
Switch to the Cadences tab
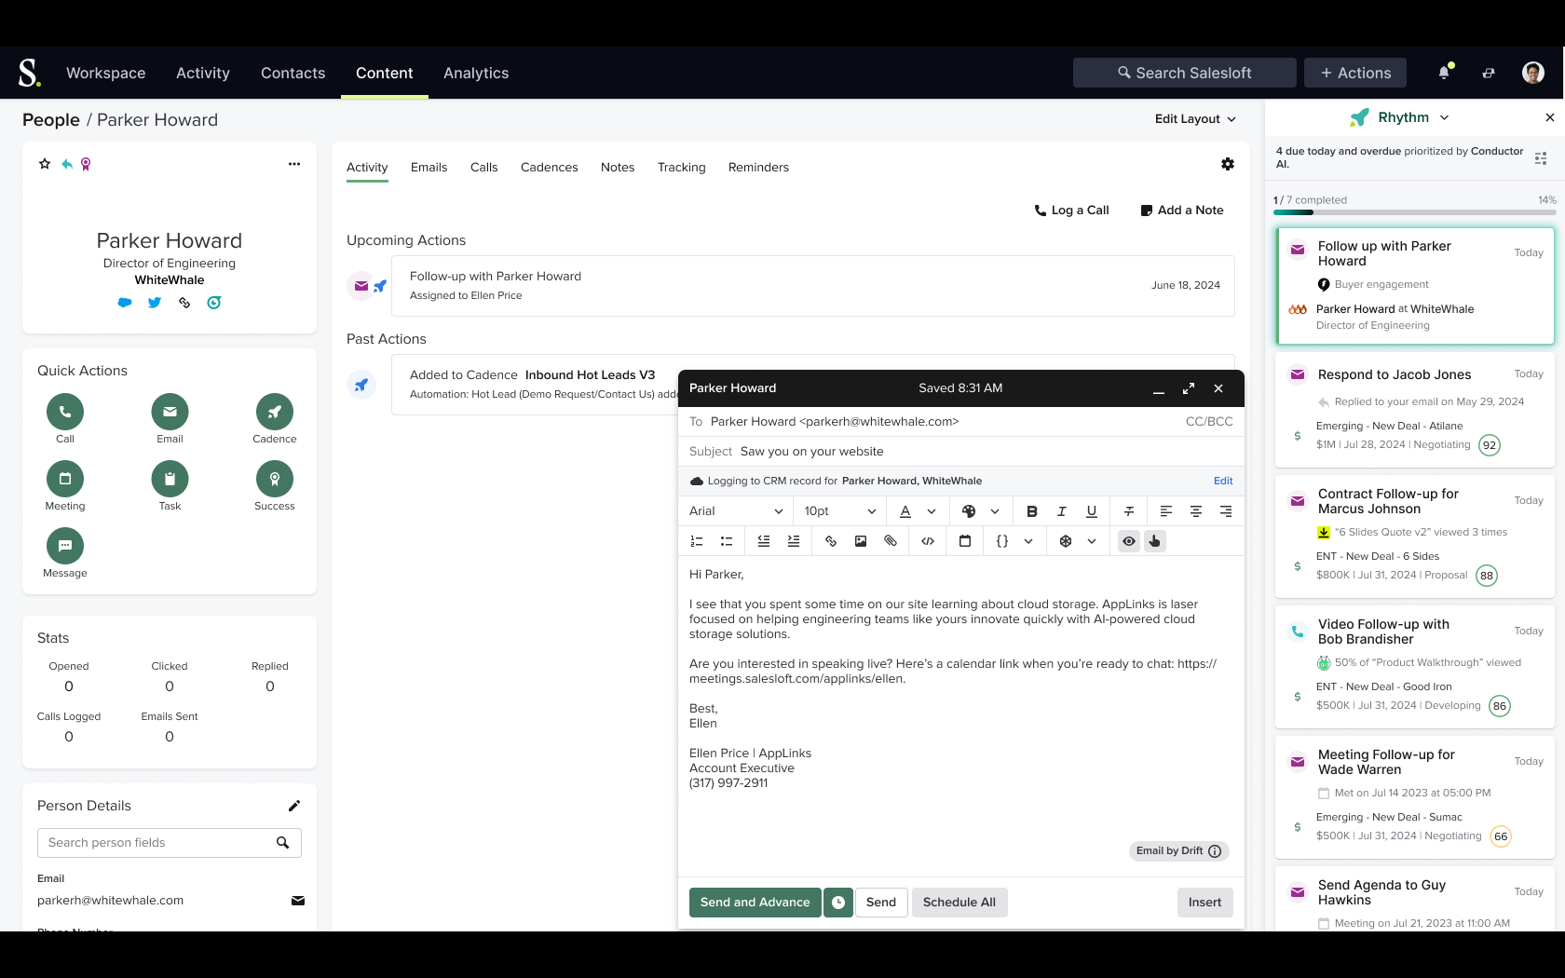point(549,168)
